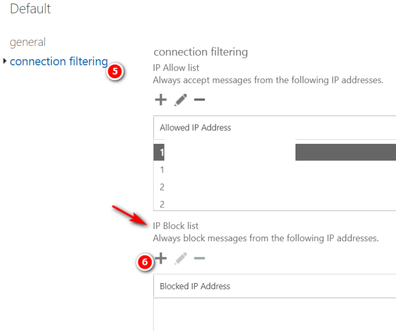Click the IP Block list heading
Viewport: 396px width, 331px height.
click(175, 226)
